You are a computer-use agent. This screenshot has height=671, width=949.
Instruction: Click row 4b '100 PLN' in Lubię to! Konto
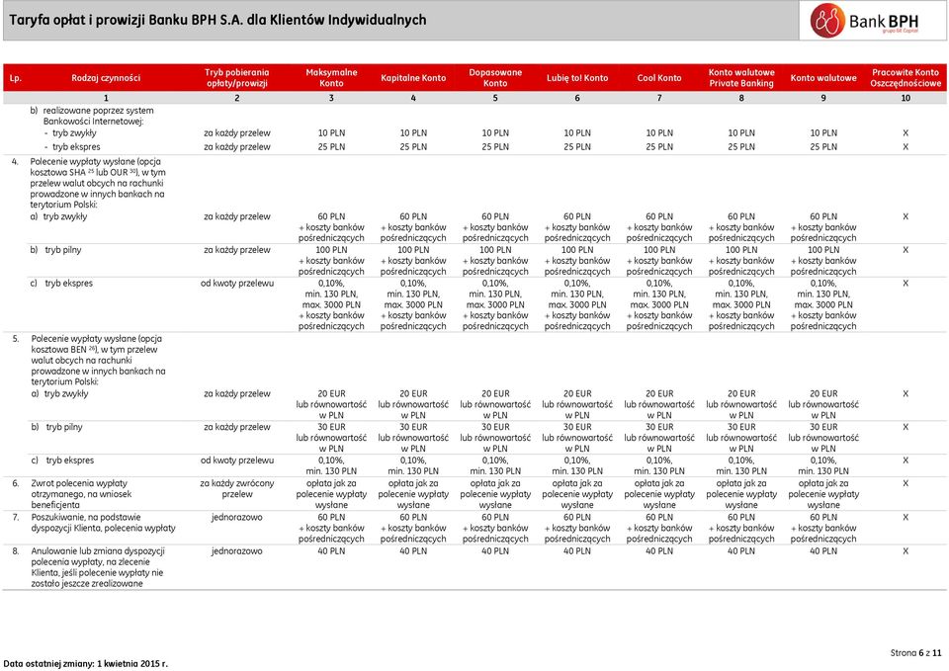577,250
